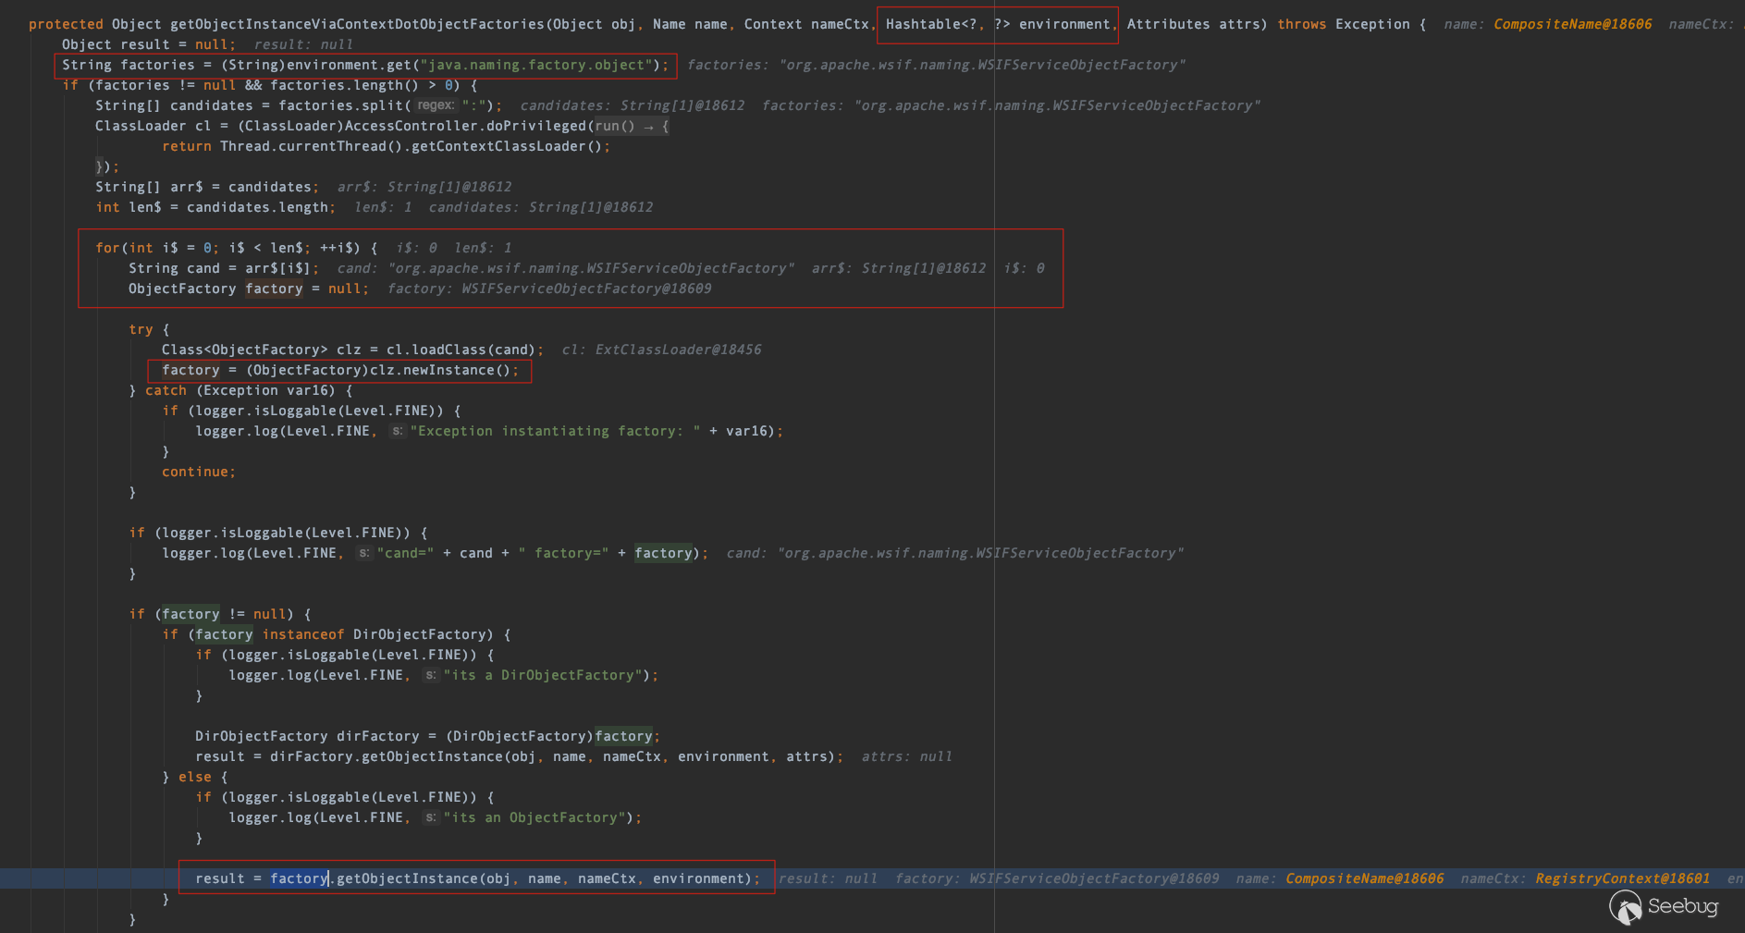
Task: Click the 's:' hint before "its an ObjectFactory"
Action: tap(430, 817)
